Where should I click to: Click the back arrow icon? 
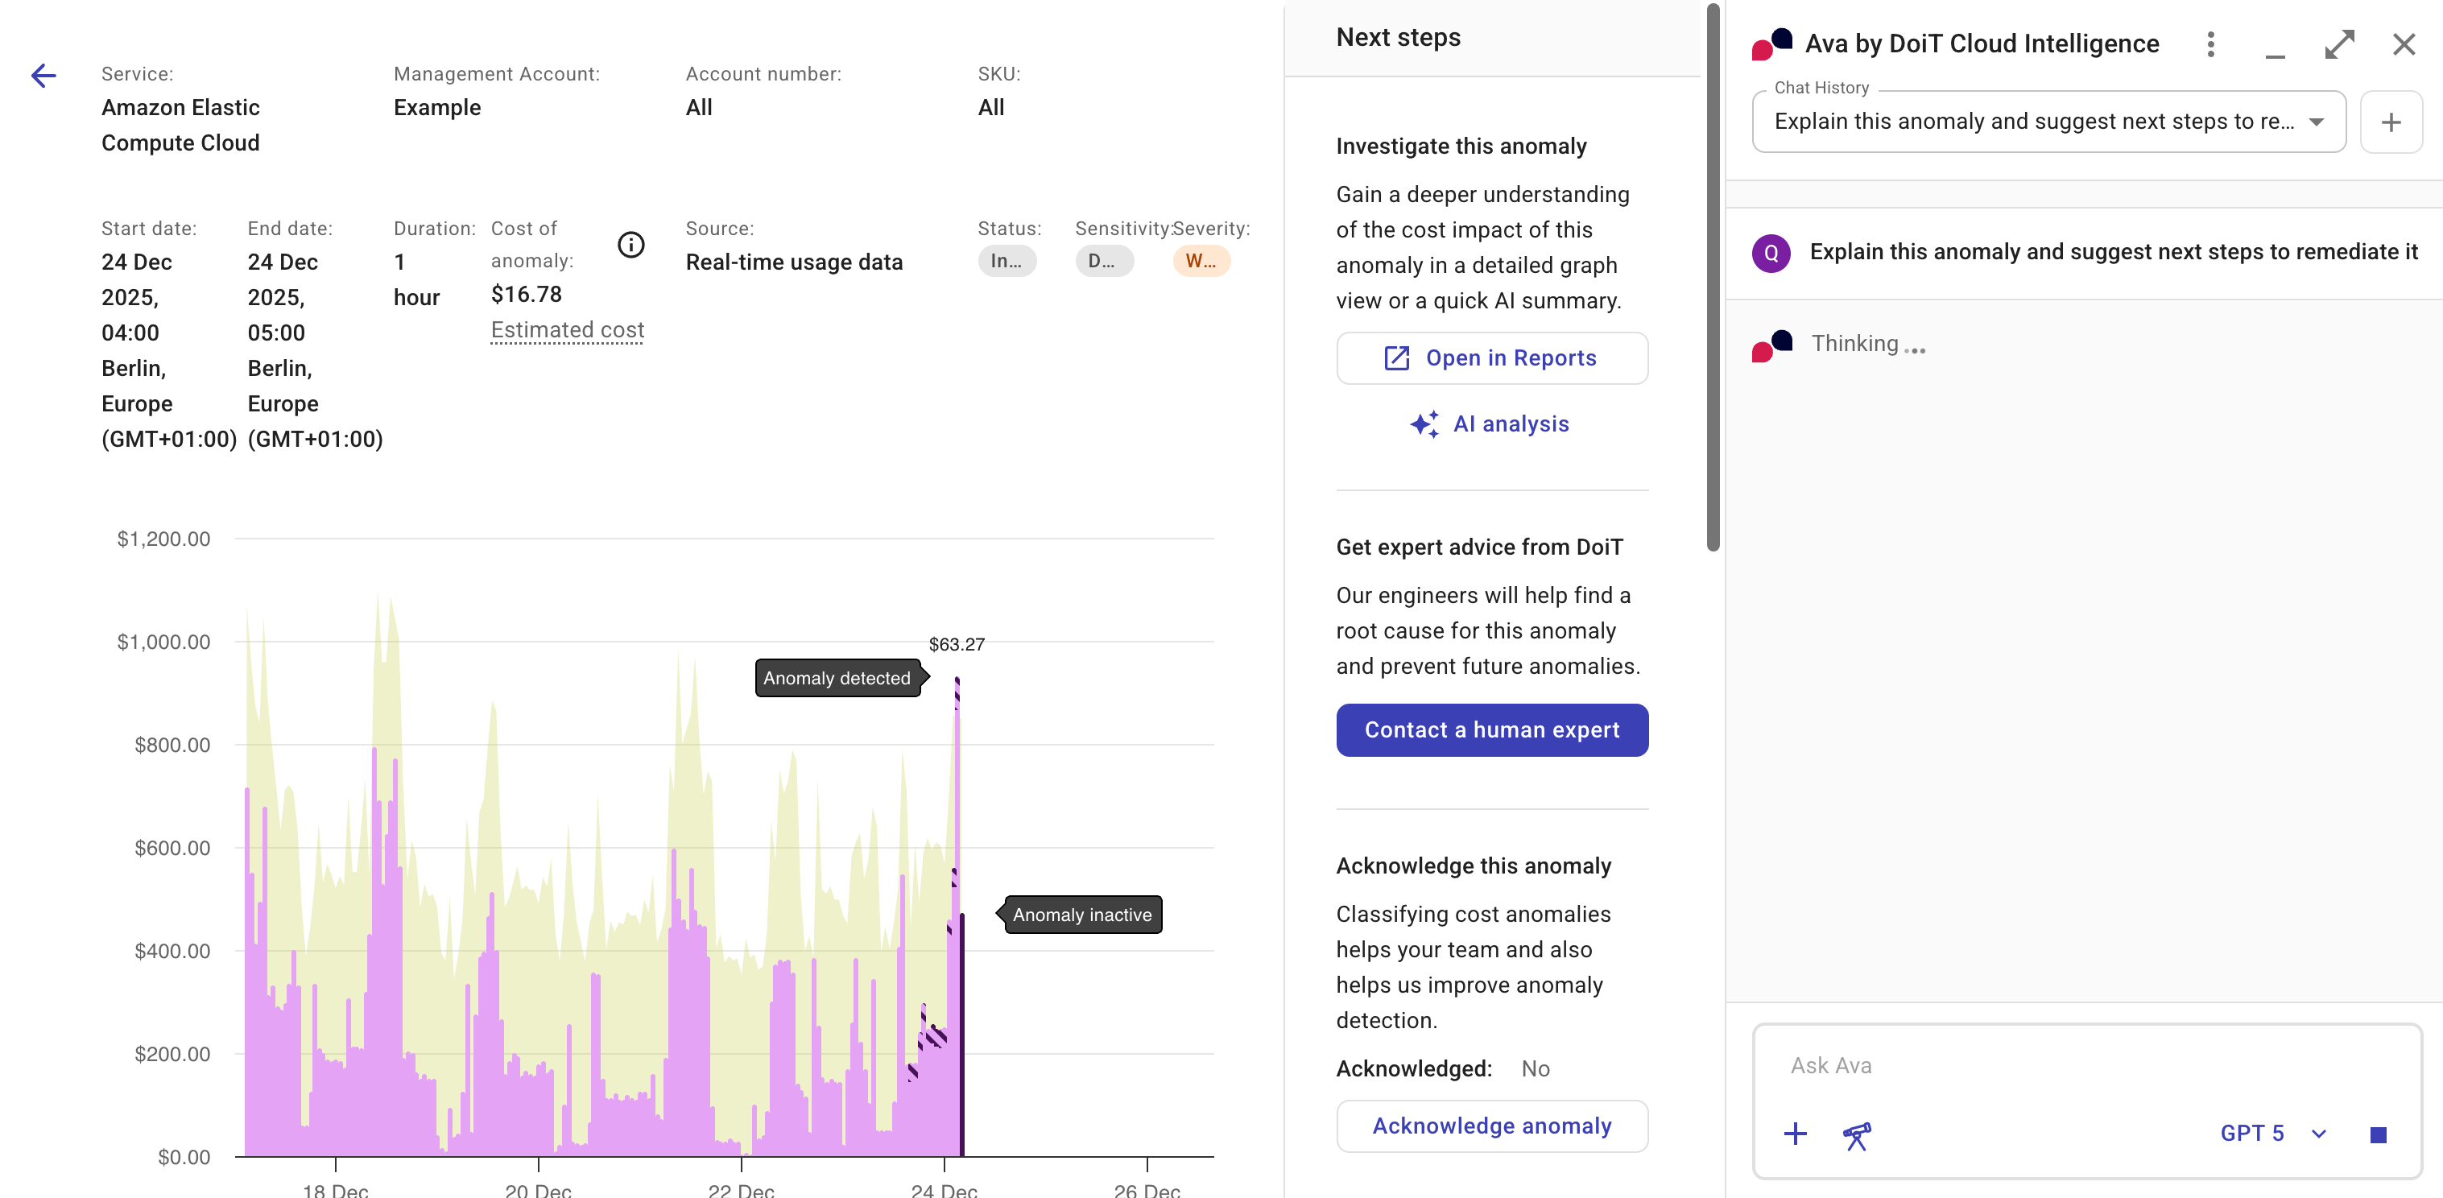pos(43,76)
